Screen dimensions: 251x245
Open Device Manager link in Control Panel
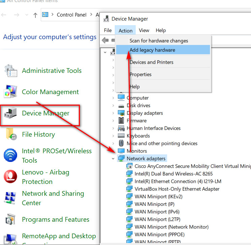[x=45, y=113]
